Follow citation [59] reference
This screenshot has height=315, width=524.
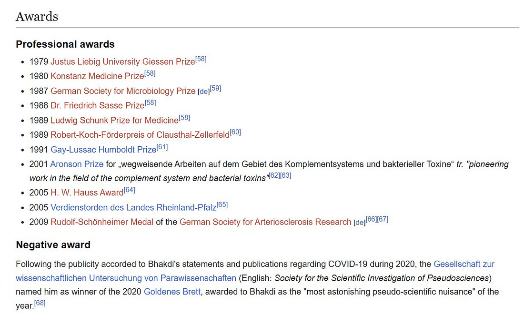(x=215, y=88)
